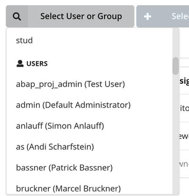
Task: Select abap_proj_admin (Test User)
Action: tap(90, 84)
